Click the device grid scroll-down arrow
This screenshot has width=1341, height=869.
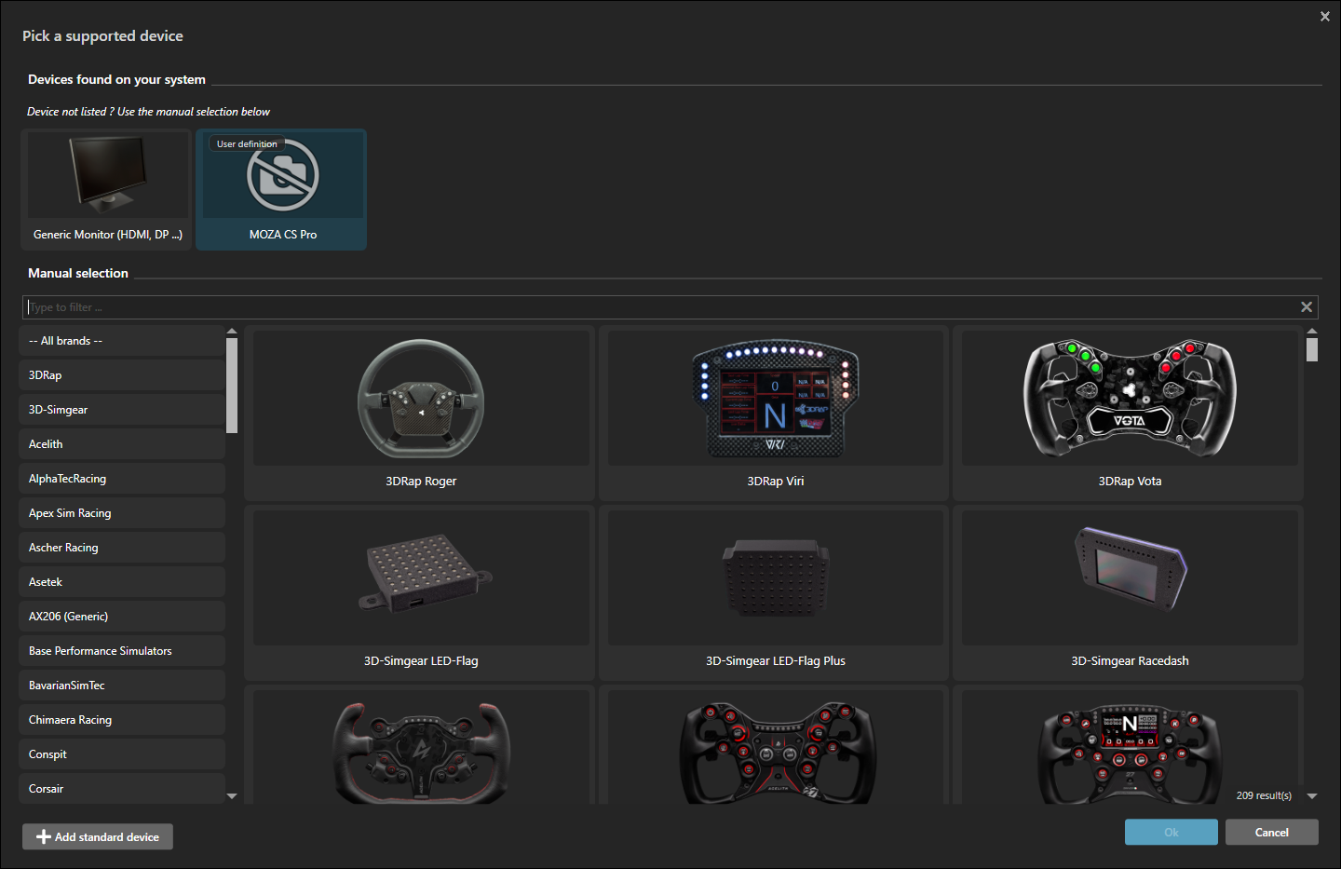pyautogui.click(x=1312, y=796)
